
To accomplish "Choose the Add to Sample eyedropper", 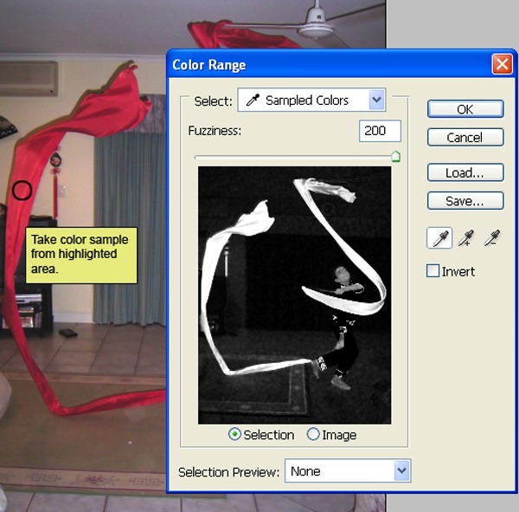I will tap(468, 238).
